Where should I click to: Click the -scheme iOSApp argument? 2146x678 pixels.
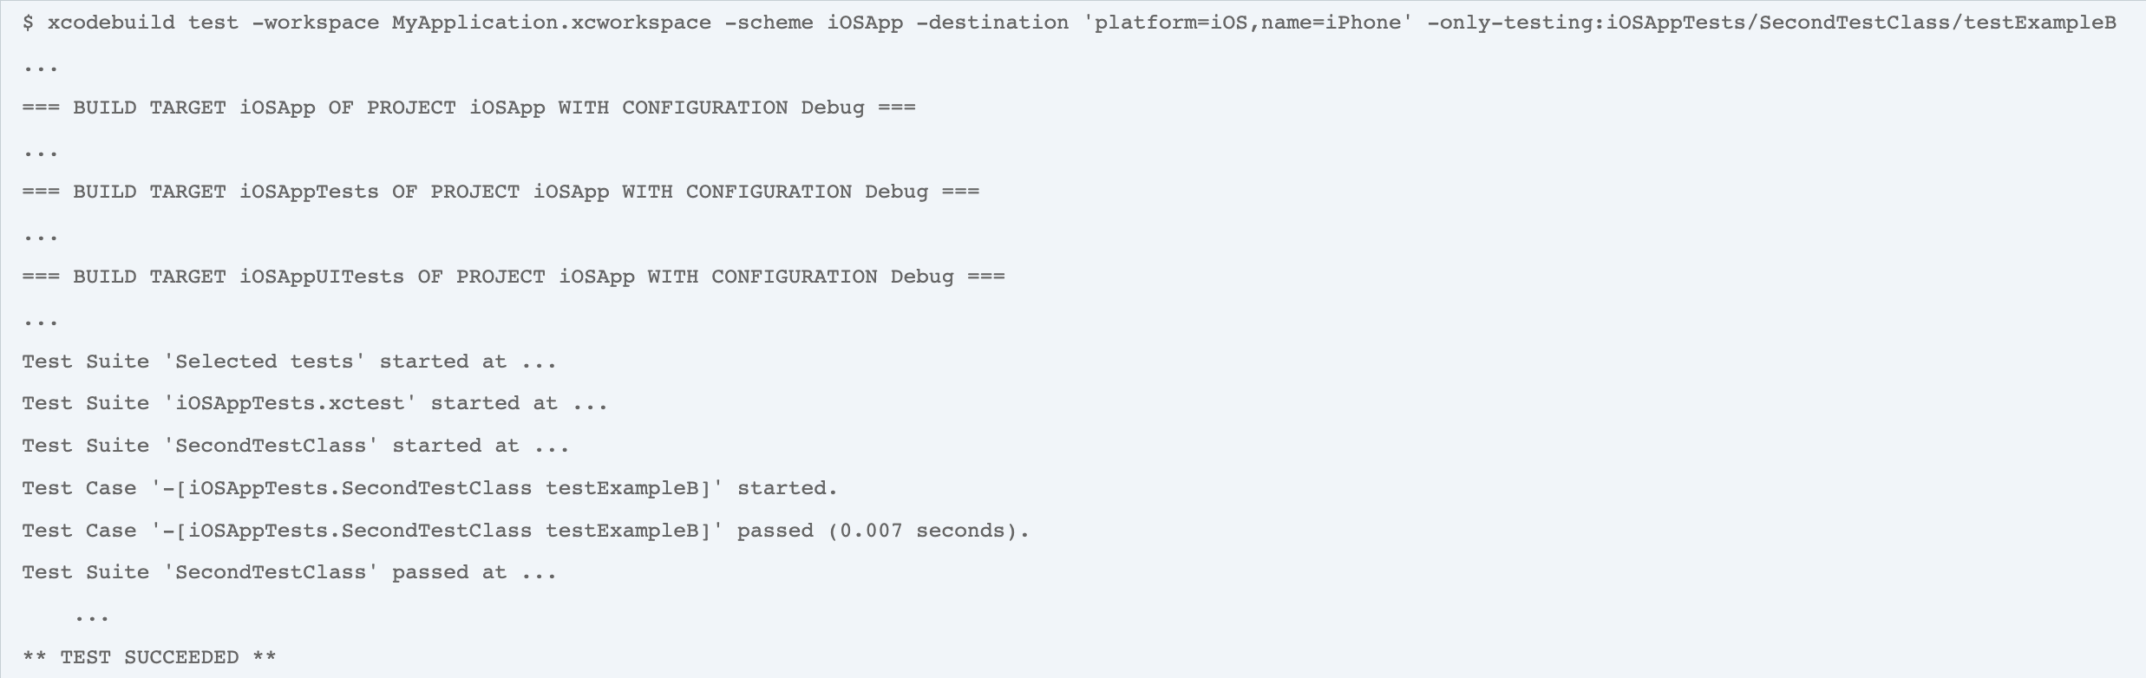tap(814, 23)
